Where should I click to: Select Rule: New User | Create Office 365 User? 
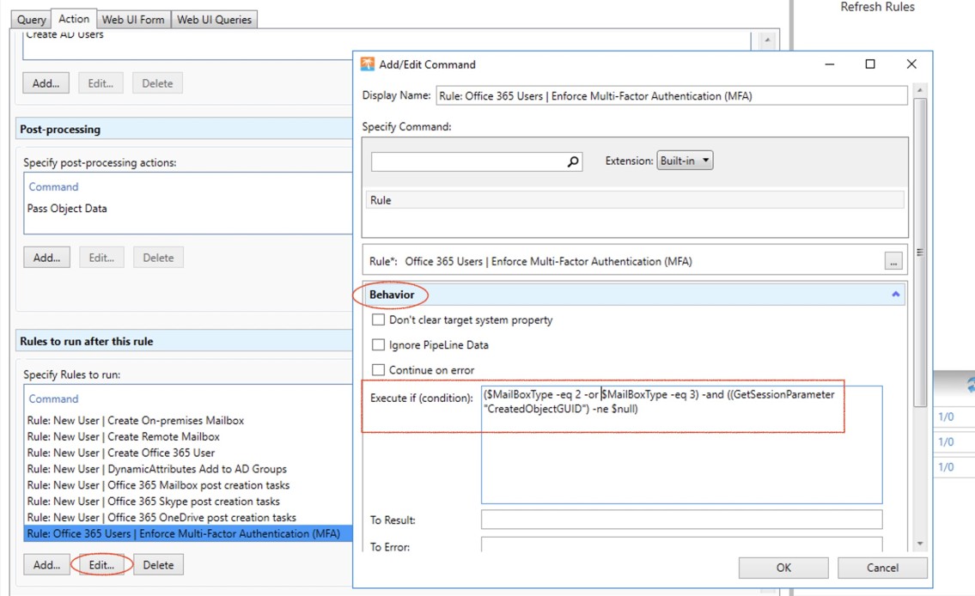(120, 453)
